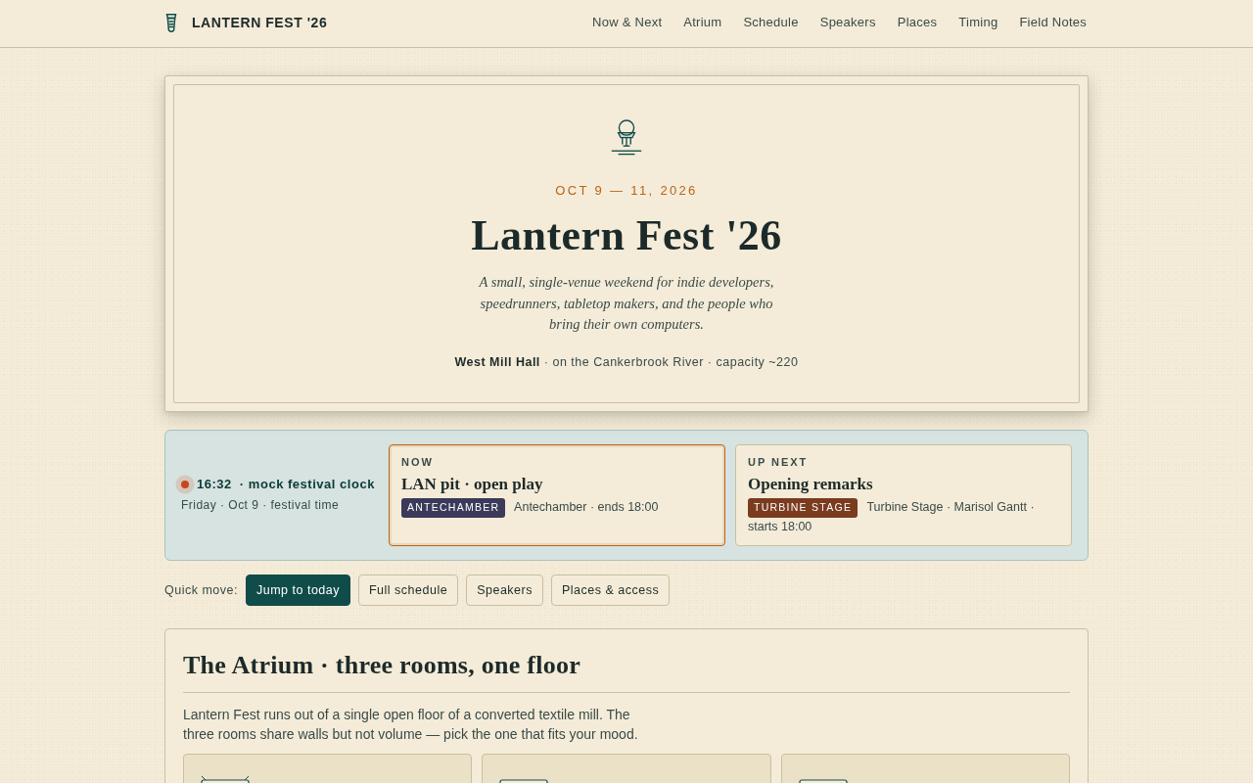Open the UP NEXT Opening remarks card

(x=904, y=495)
